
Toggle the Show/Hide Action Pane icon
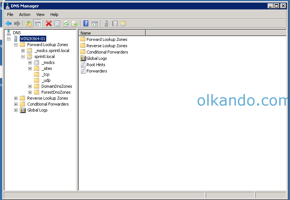[95, 24]
